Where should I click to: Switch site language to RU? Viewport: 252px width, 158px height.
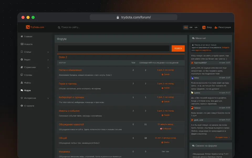(186, 27)
